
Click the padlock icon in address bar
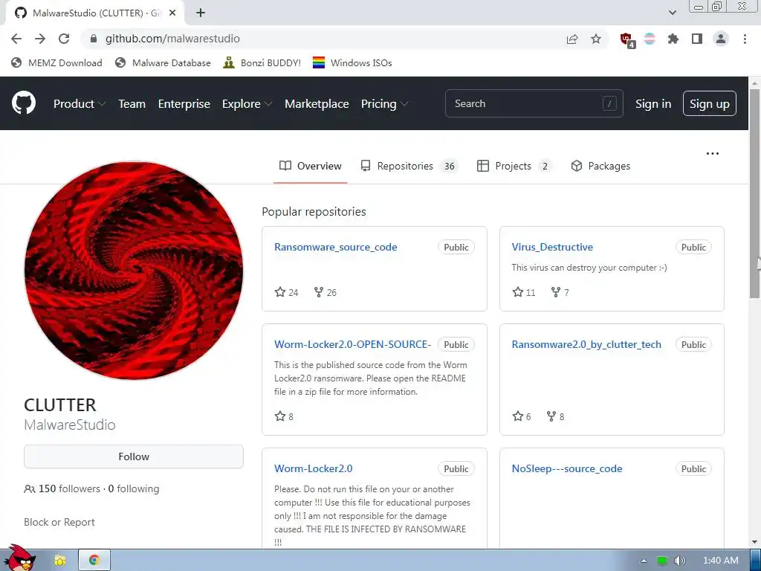coord(94,39)
